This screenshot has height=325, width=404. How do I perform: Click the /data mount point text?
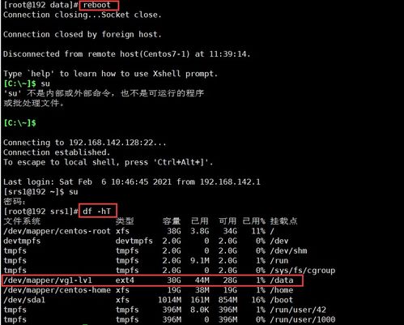(282, 280)
